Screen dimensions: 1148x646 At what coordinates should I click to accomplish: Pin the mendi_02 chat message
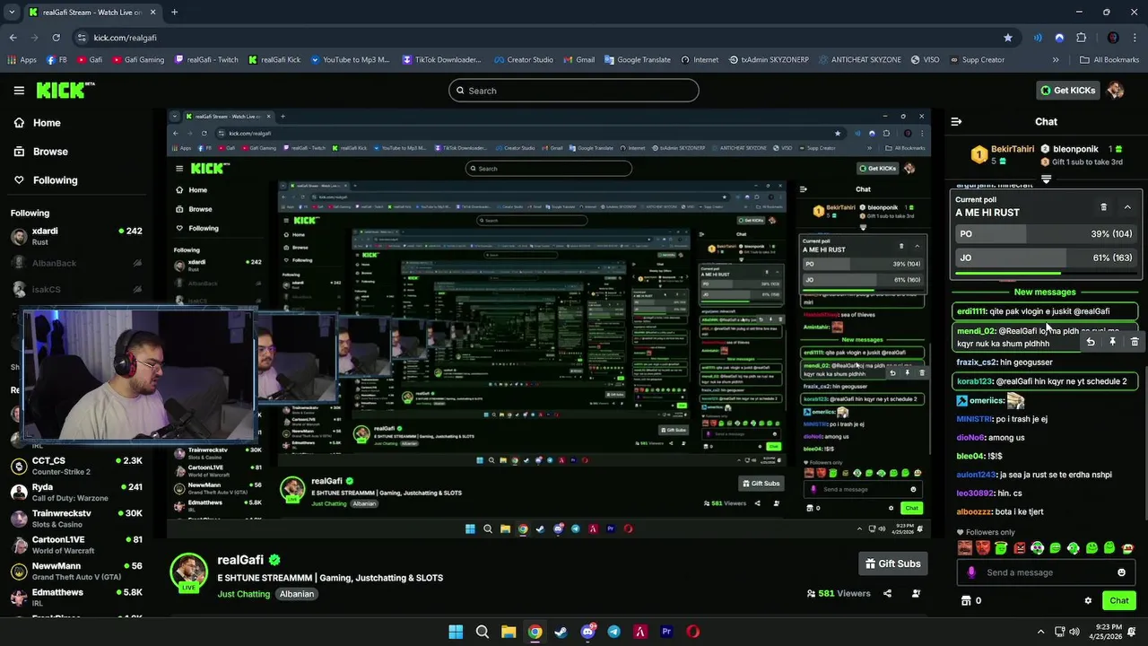[1112, 342]
